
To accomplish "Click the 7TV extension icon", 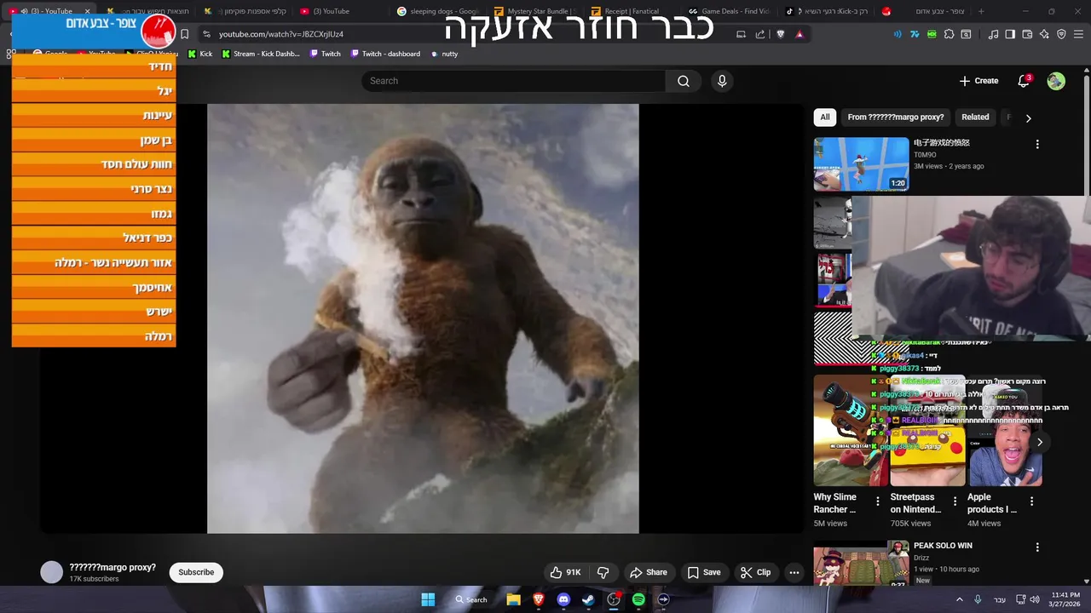I will coord(915,34).
